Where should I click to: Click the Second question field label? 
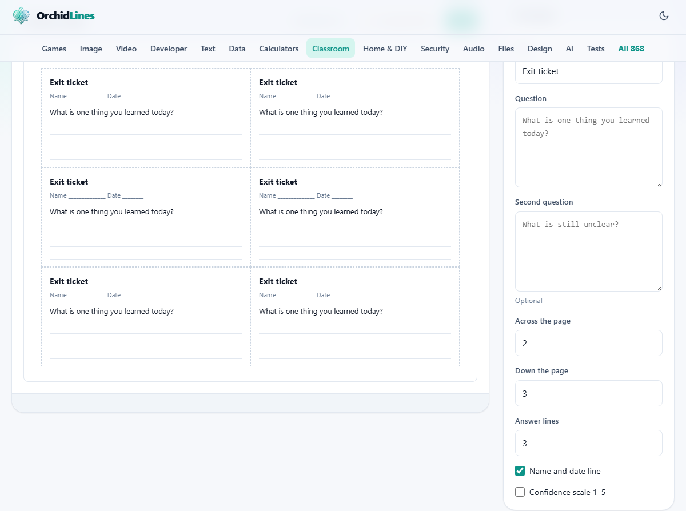(x=544, y=202)
